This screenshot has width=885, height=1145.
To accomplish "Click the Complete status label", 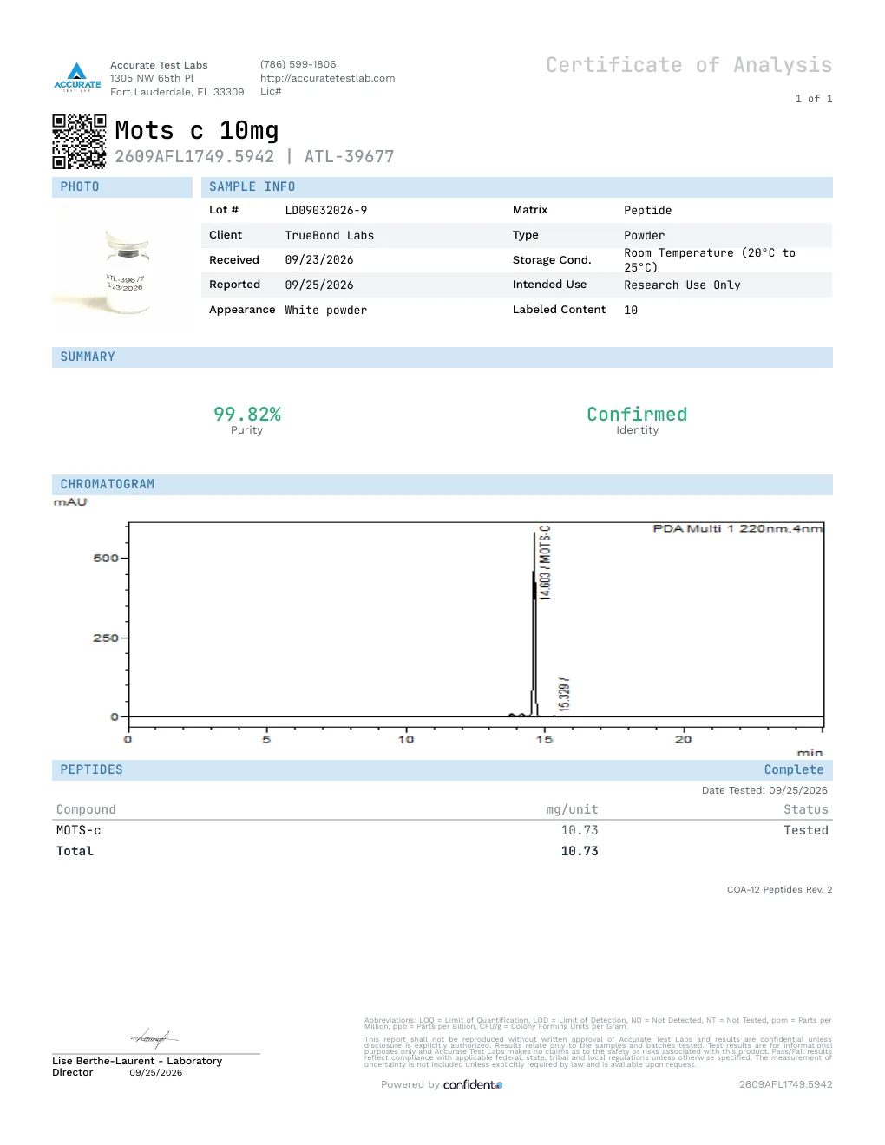I will (x=794, y=770).
